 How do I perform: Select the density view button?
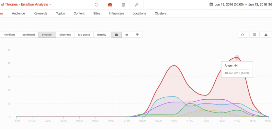pyautogui.click(x=101, y=35)
